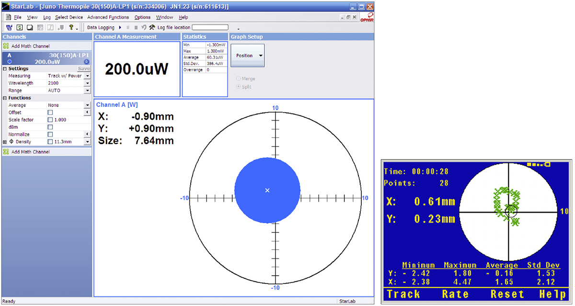Click the Ophir logo
The image size is (575, 306).
[x=366, y=18]
